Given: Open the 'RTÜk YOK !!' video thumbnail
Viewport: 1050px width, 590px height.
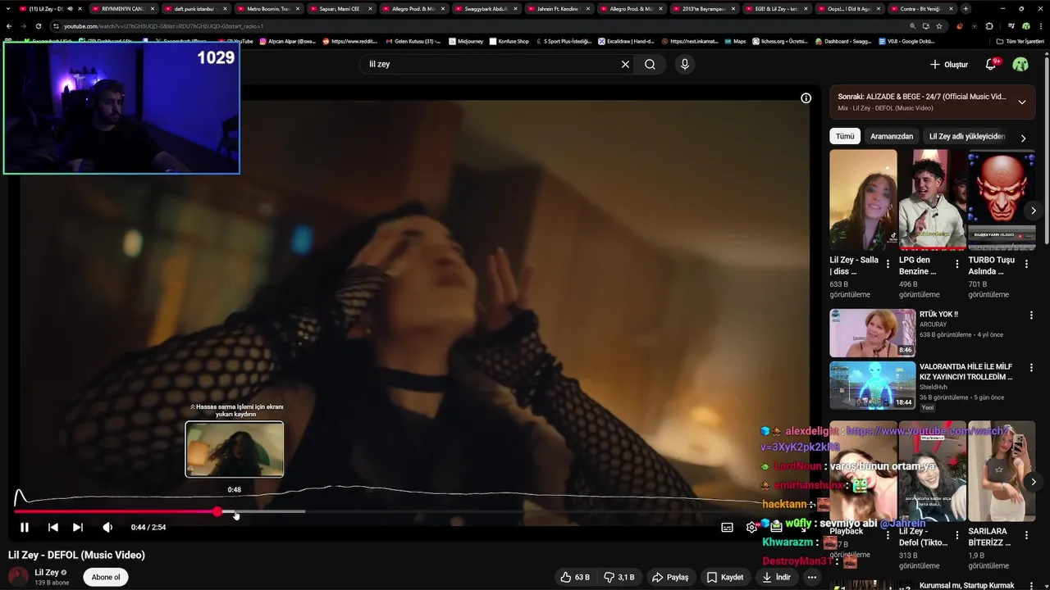Looking at the screenshot, I should pos(872,333).
